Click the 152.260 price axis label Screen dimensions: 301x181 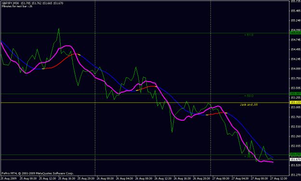(296, 136)
